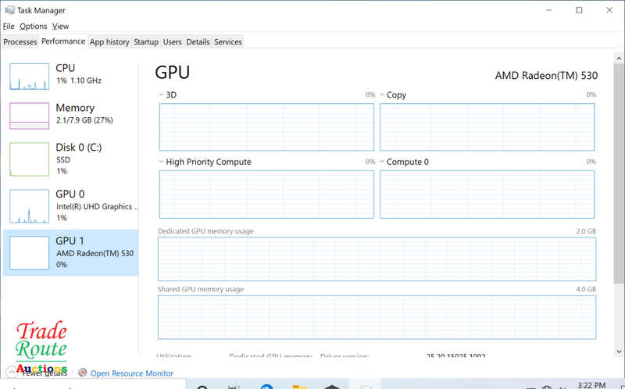Click the scrollbar up arrow
Screen dimensions: 625x389
pos(619,59)
